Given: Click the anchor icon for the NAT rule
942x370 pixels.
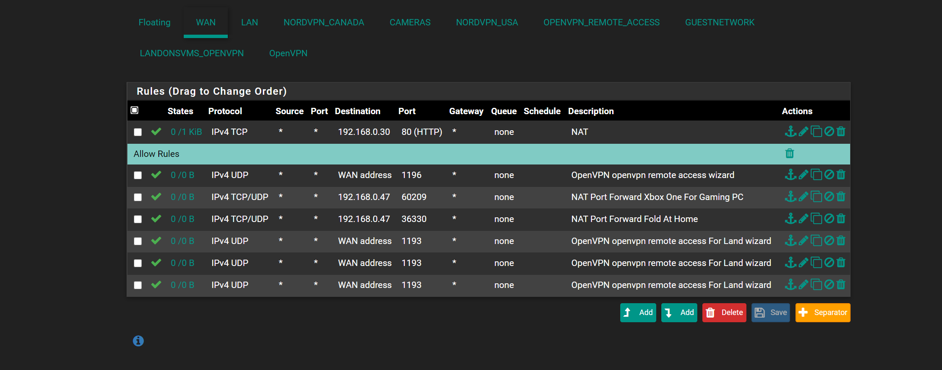Looking at the screenshot, I should (x=790, y=132).
